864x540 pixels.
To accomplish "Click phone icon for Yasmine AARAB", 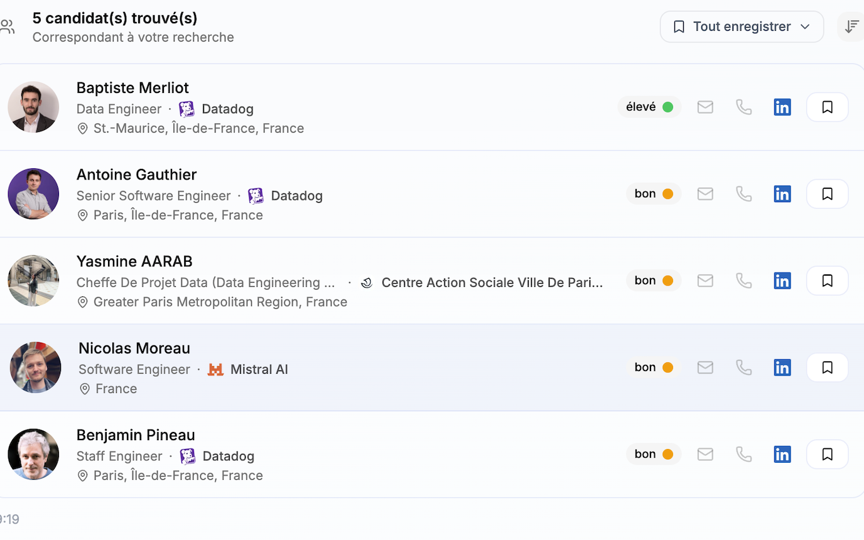I will [x=743, y=281].
